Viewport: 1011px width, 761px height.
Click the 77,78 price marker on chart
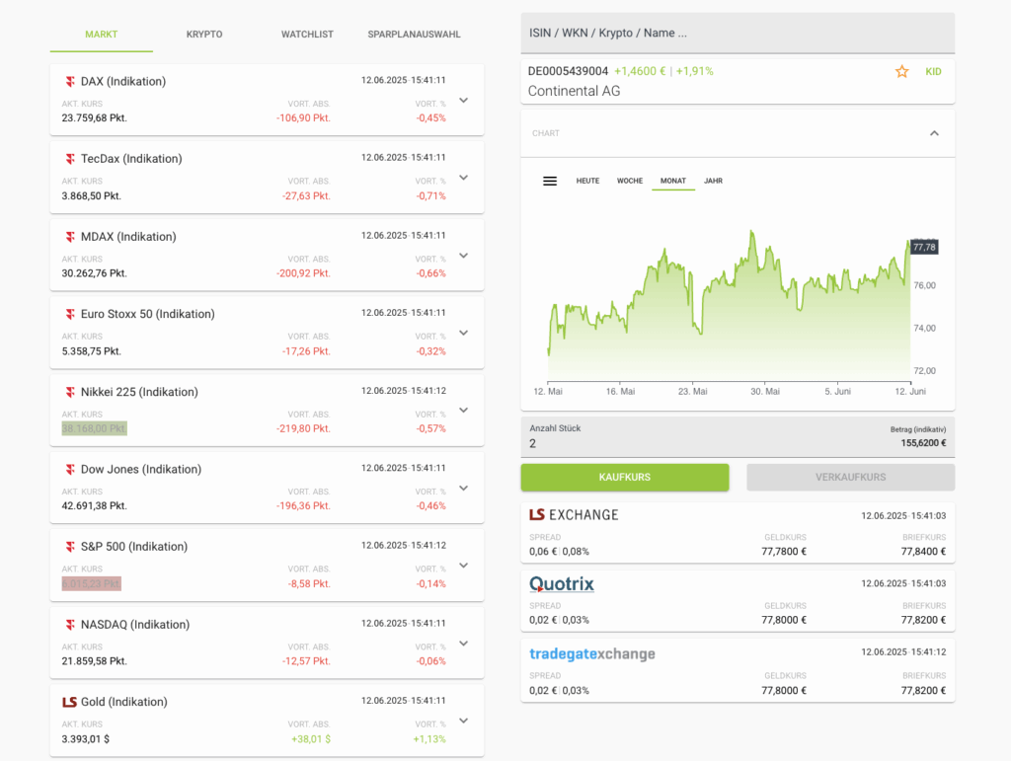[924, 247]
